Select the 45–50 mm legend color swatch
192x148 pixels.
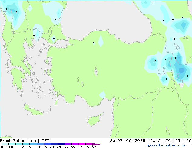point(89,144)
